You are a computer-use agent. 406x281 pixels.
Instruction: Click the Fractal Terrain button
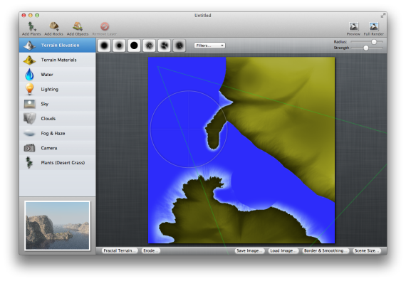coord(119,250)
